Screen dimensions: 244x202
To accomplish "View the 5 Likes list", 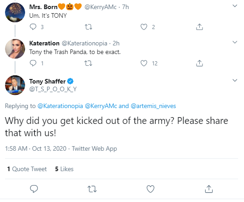I will (x=64, y=169).
